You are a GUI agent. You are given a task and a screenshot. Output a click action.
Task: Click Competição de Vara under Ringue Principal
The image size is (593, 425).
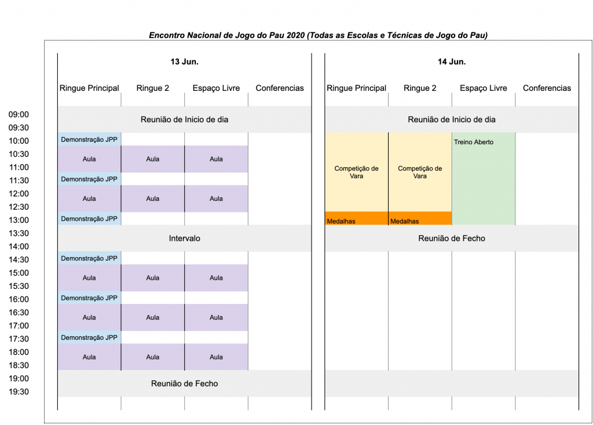tap(356, 172)
